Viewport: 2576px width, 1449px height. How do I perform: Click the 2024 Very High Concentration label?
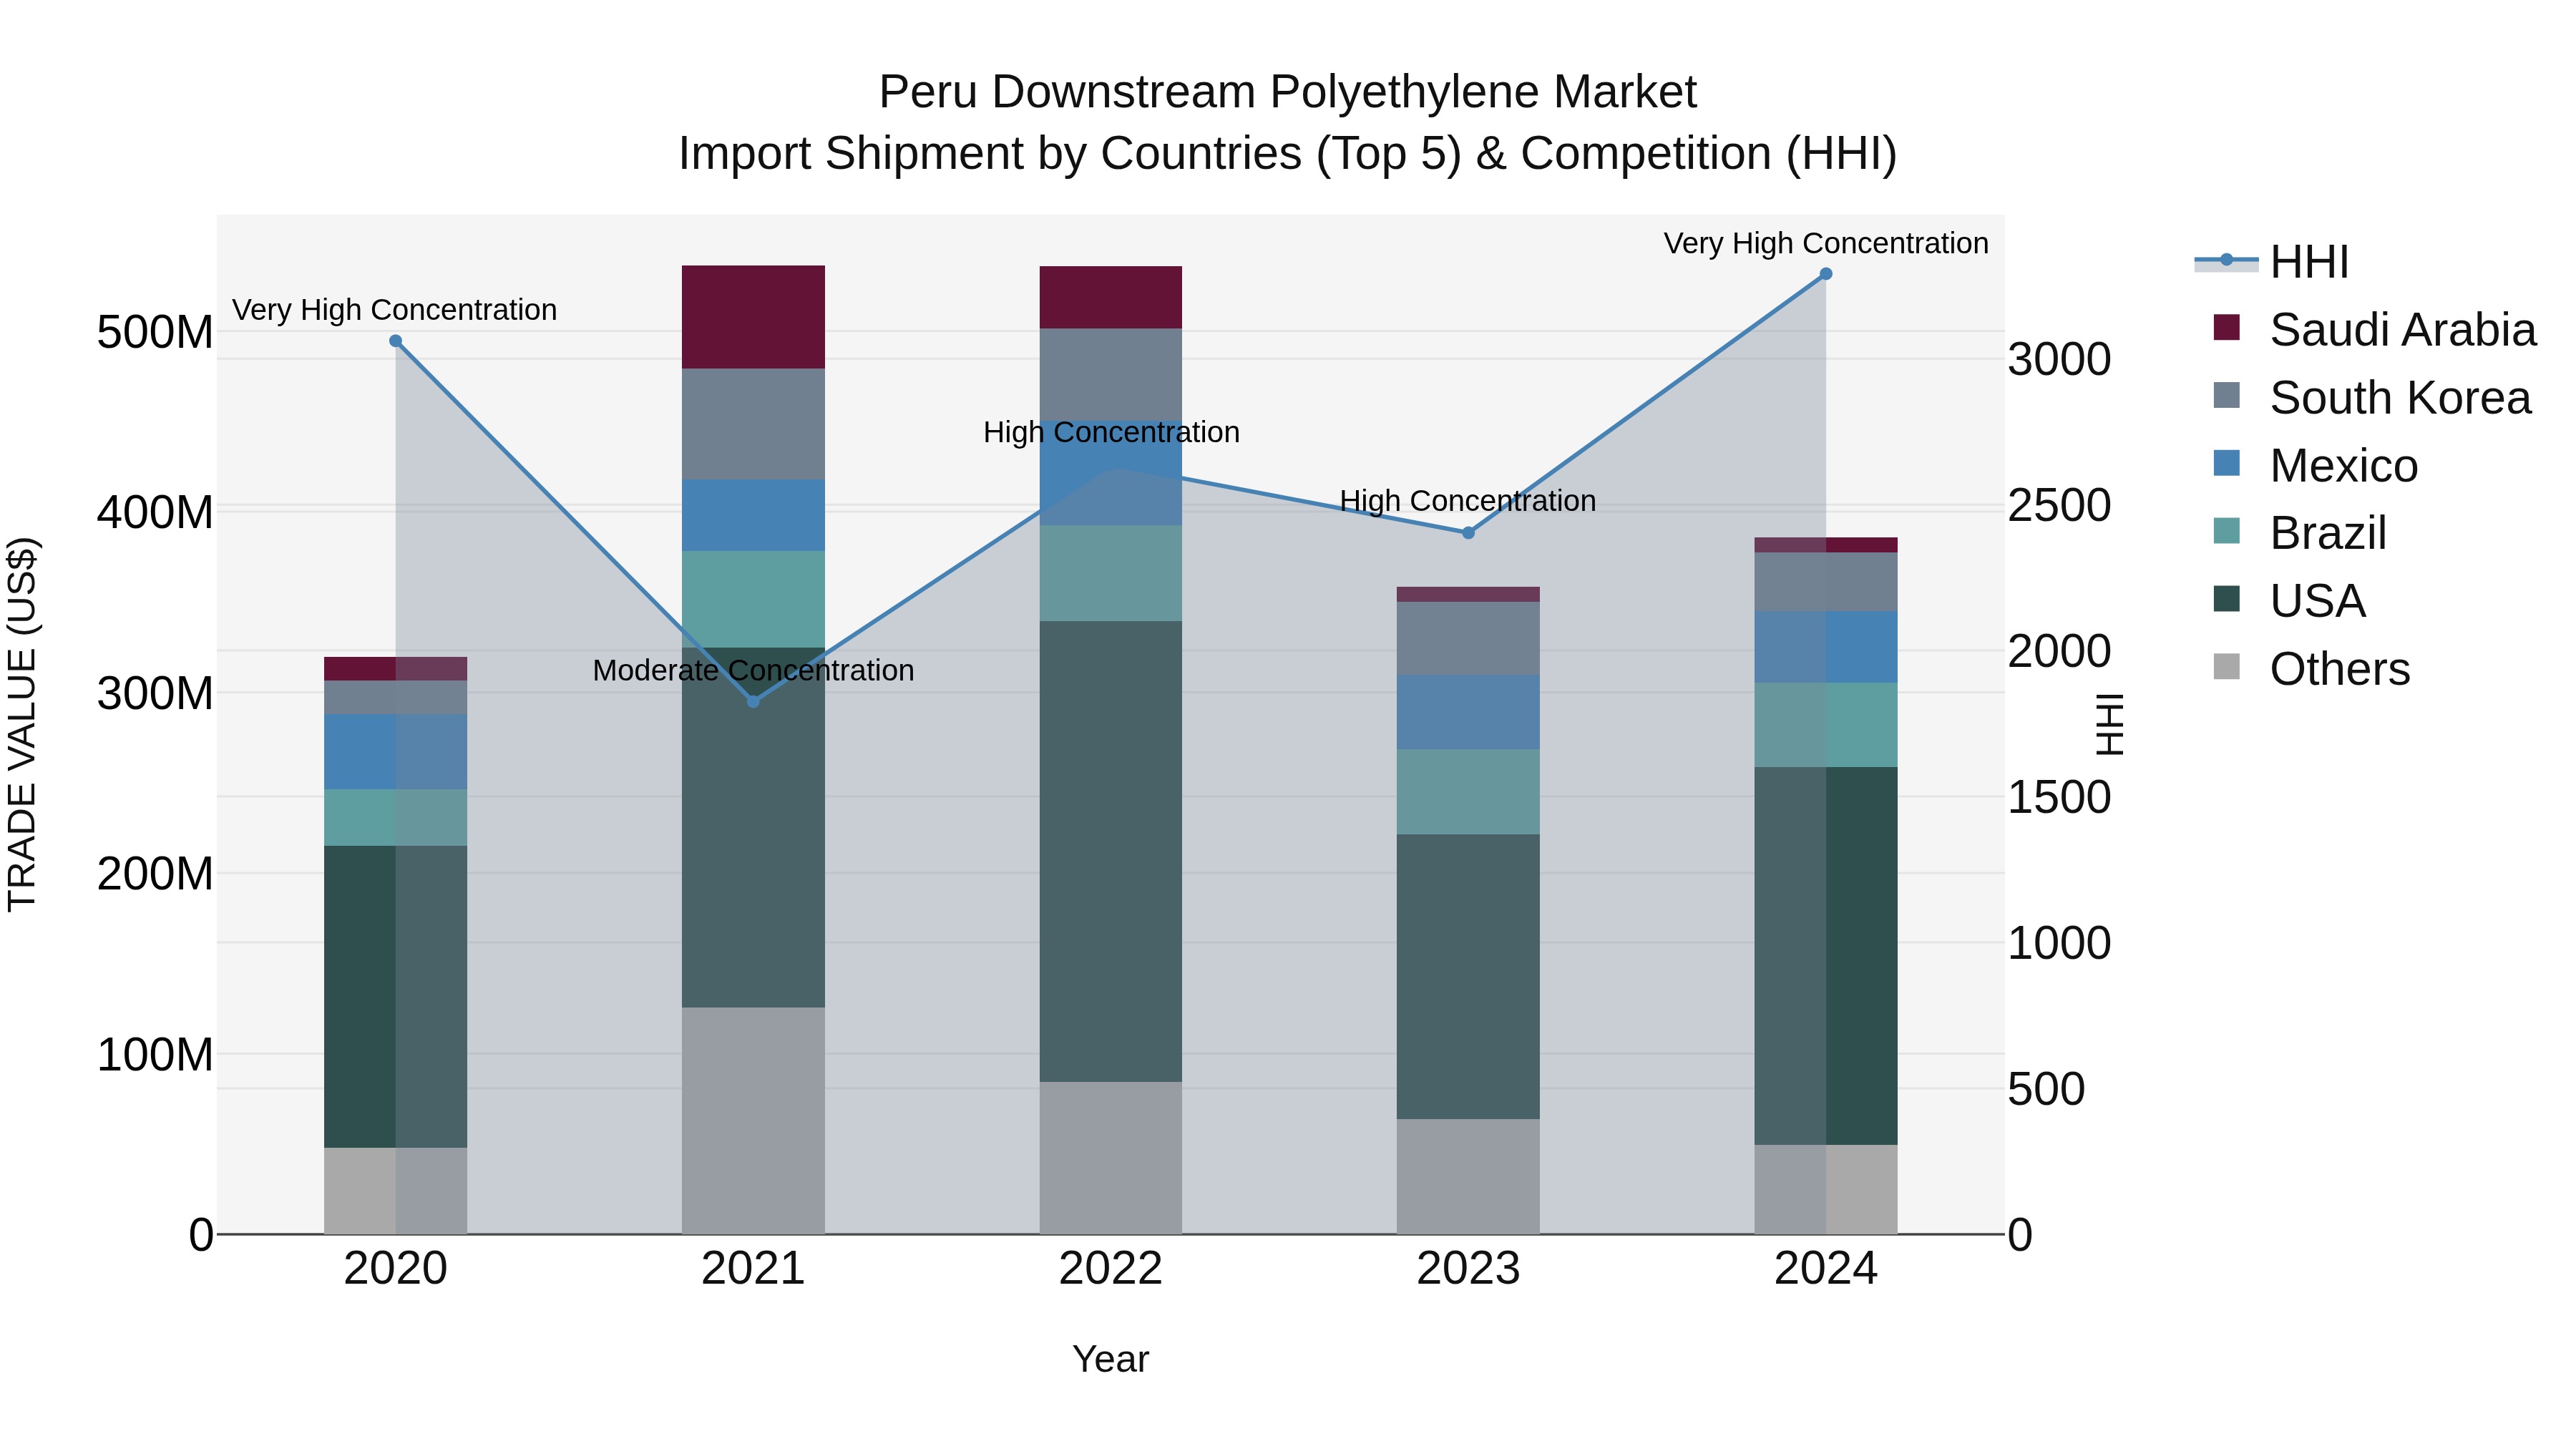[x=1826, y=243]
